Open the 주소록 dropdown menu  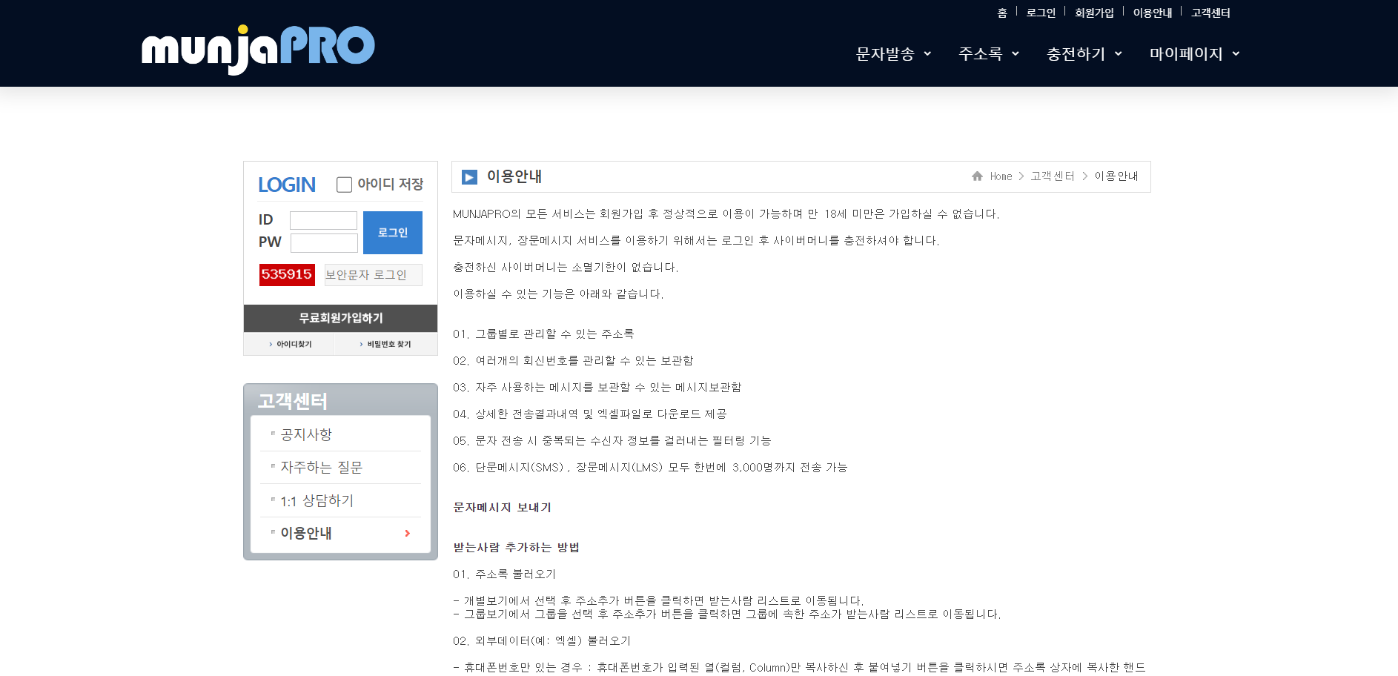tap(988, 54)
